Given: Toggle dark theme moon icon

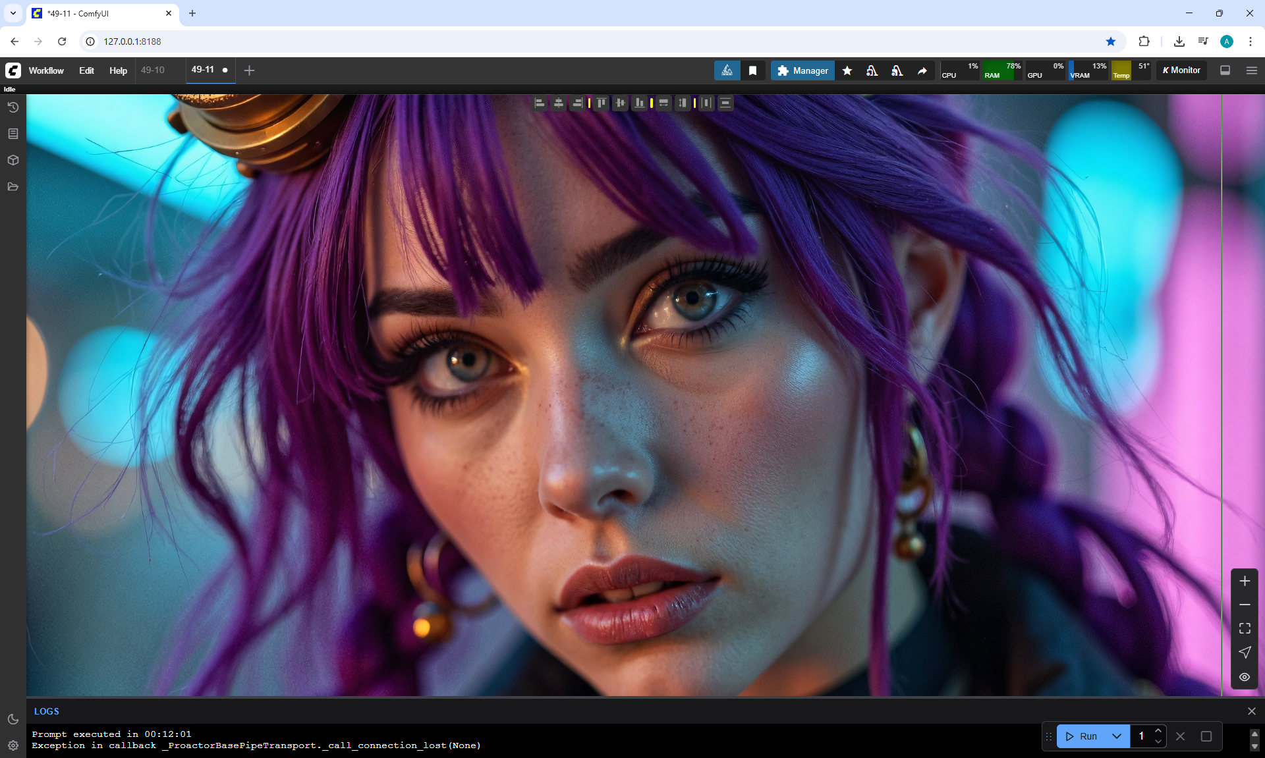Looking at the screenshot, I should (x=13, y=719).
